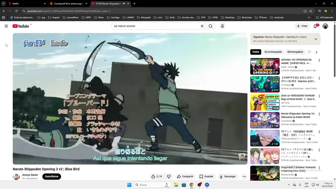
Task: Open Jiraiya Senin channel avatar
Action: pos(16,176)
